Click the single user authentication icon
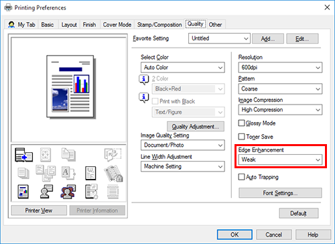Viewport: 335px width, 244px height. 46,192
